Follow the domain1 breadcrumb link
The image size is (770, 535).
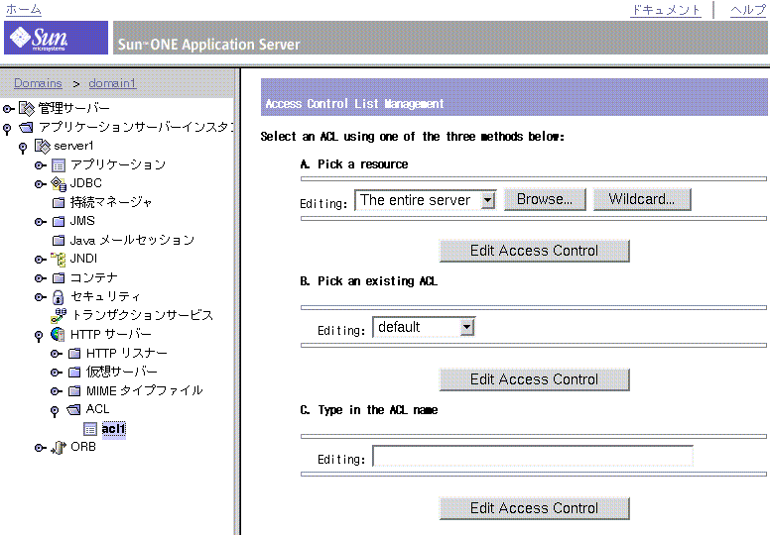[112, 83]
